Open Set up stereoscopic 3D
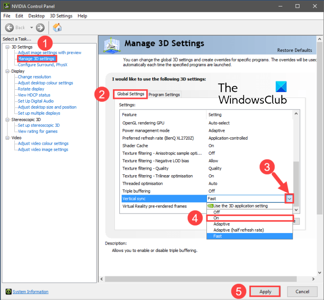The height and width of the screenshot is (300, 324). tap(39, 125)
